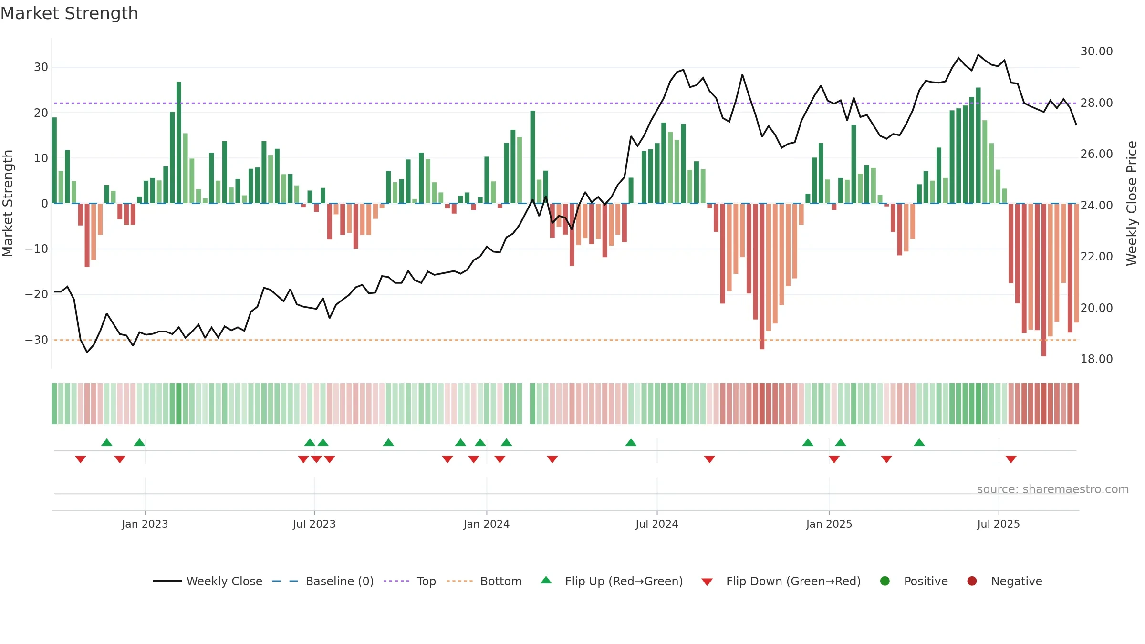Click the green Flip Up triangle legend icon

pos(546,580)
